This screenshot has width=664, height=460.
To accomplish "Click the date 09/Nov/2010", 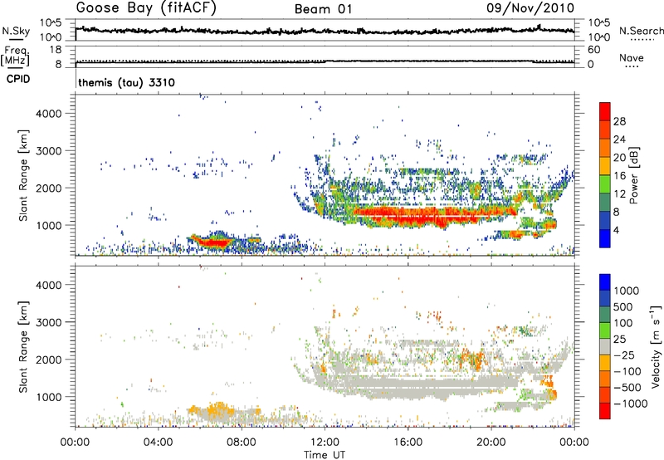I will point(530,8).
